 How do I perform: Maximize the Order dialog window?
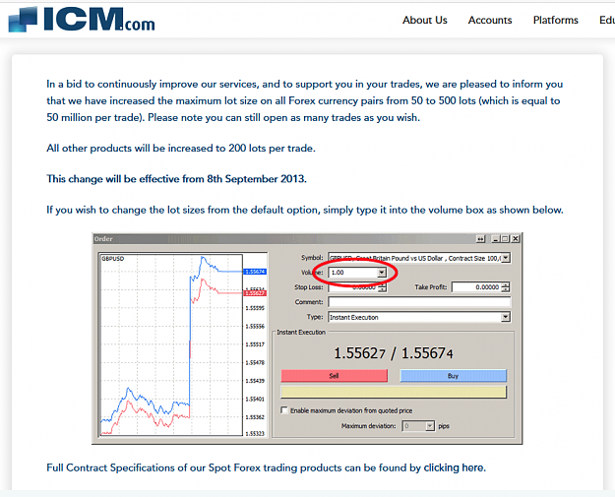[505, 238]
